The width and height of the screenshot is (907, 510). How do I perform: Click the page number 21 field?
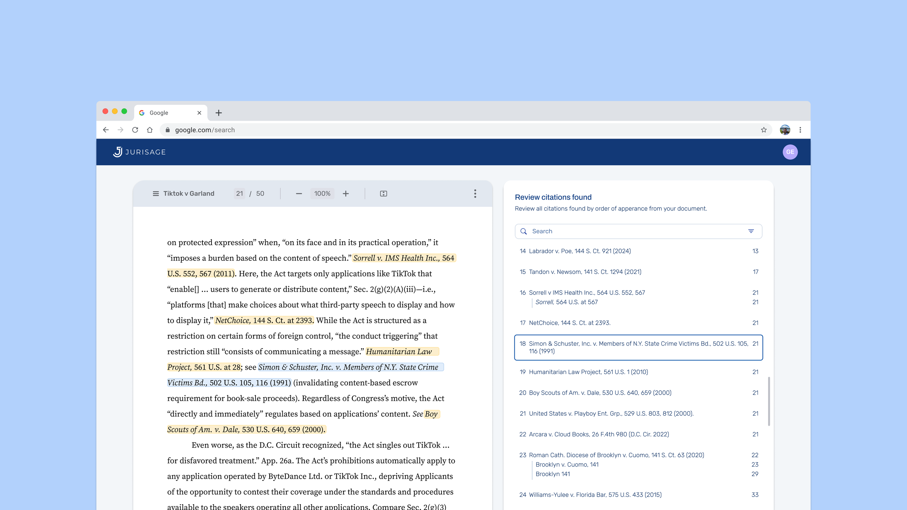(x=239, y=194)
